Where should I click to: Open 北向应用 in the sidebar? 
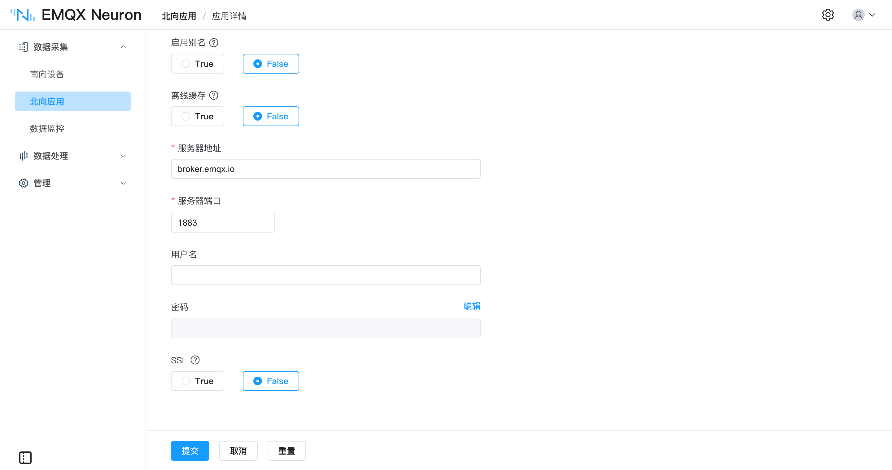coord(73,101)
